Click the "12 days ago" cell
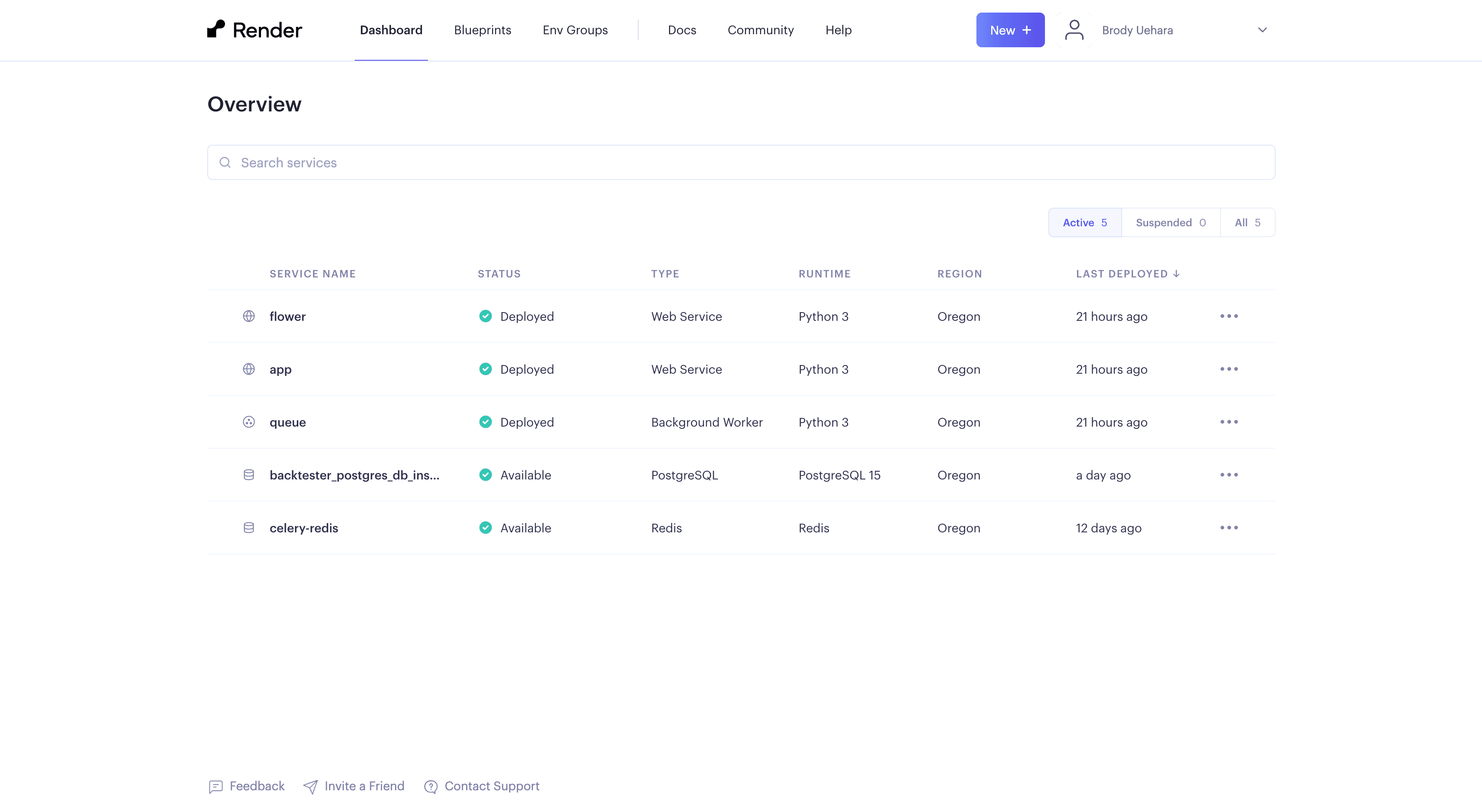The width and height of the screenshot is (1482, 802). click(x=1109, y=528)
